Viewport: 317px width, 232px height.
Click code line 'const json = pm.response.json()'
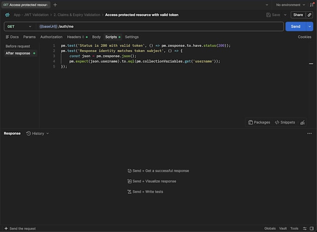[x=103, y=56]
